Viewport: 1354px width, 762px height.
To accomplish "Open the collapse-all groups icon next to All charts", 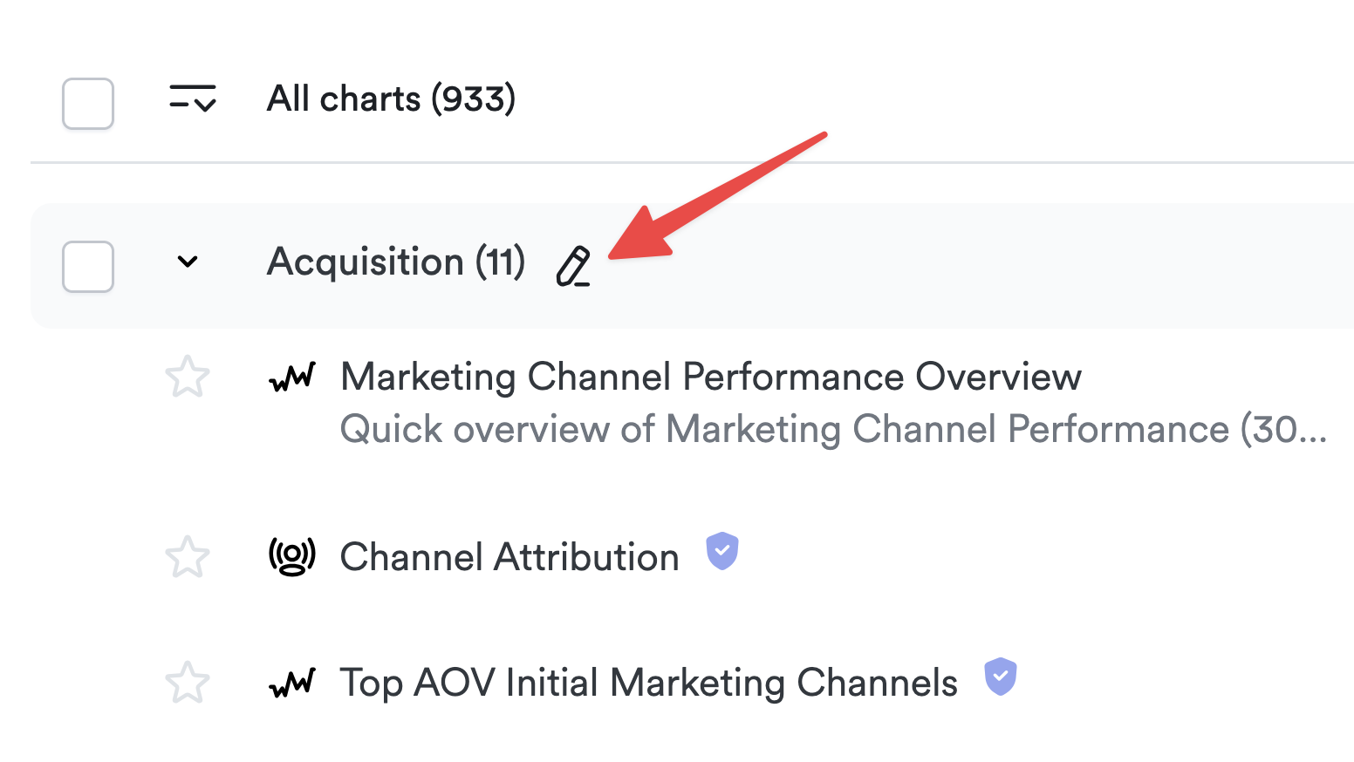I will [192, 99].
